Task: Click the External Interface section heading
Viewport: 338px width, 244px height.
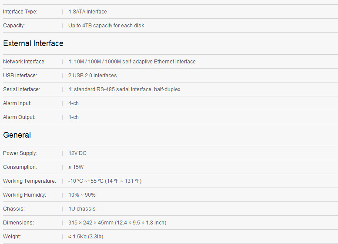Action: coord(33,43)
